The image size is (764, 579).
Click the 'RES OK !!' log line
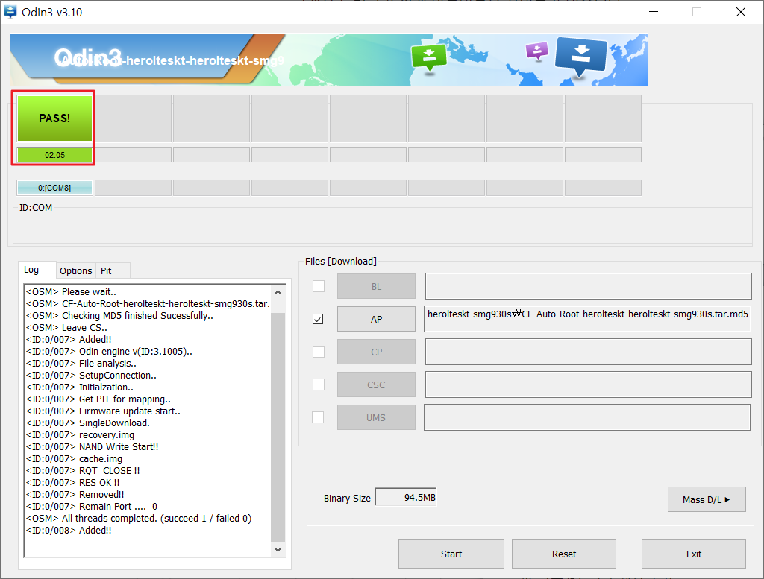point(72,483)
